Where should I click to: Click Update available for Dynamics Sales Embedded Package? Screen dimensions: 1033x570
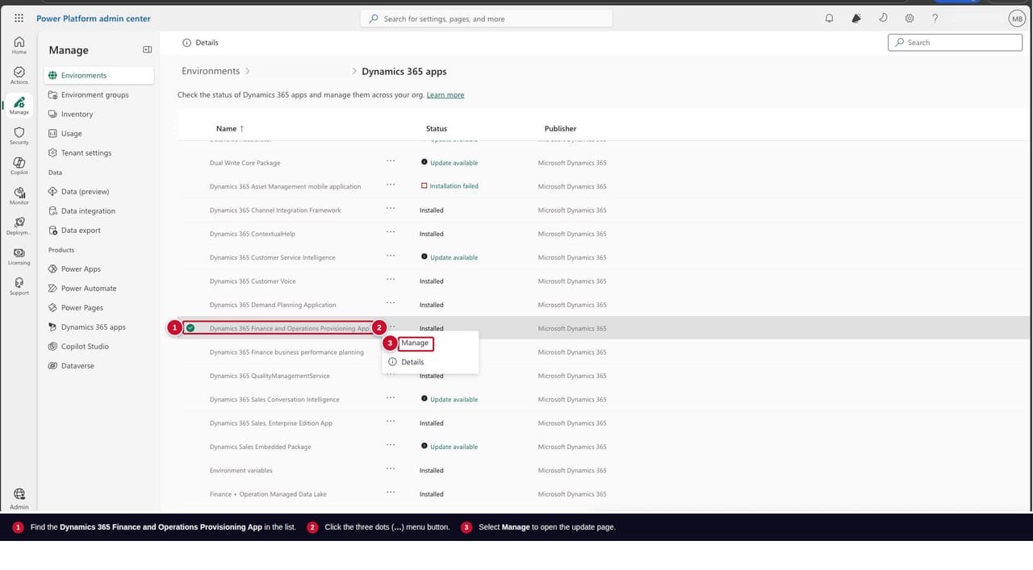click(454, 447)
